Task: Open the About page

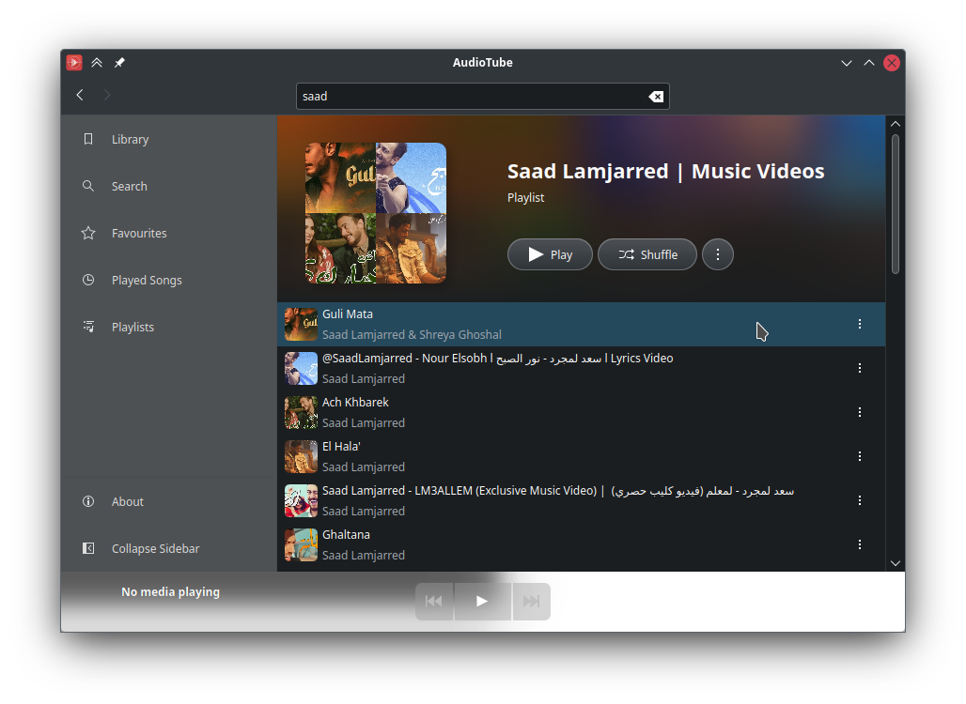Action: pyautogui.click(x=169, y=501)
